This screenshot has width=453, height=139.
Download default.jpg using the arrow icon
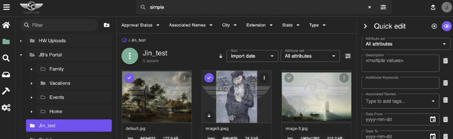[129, 116]
